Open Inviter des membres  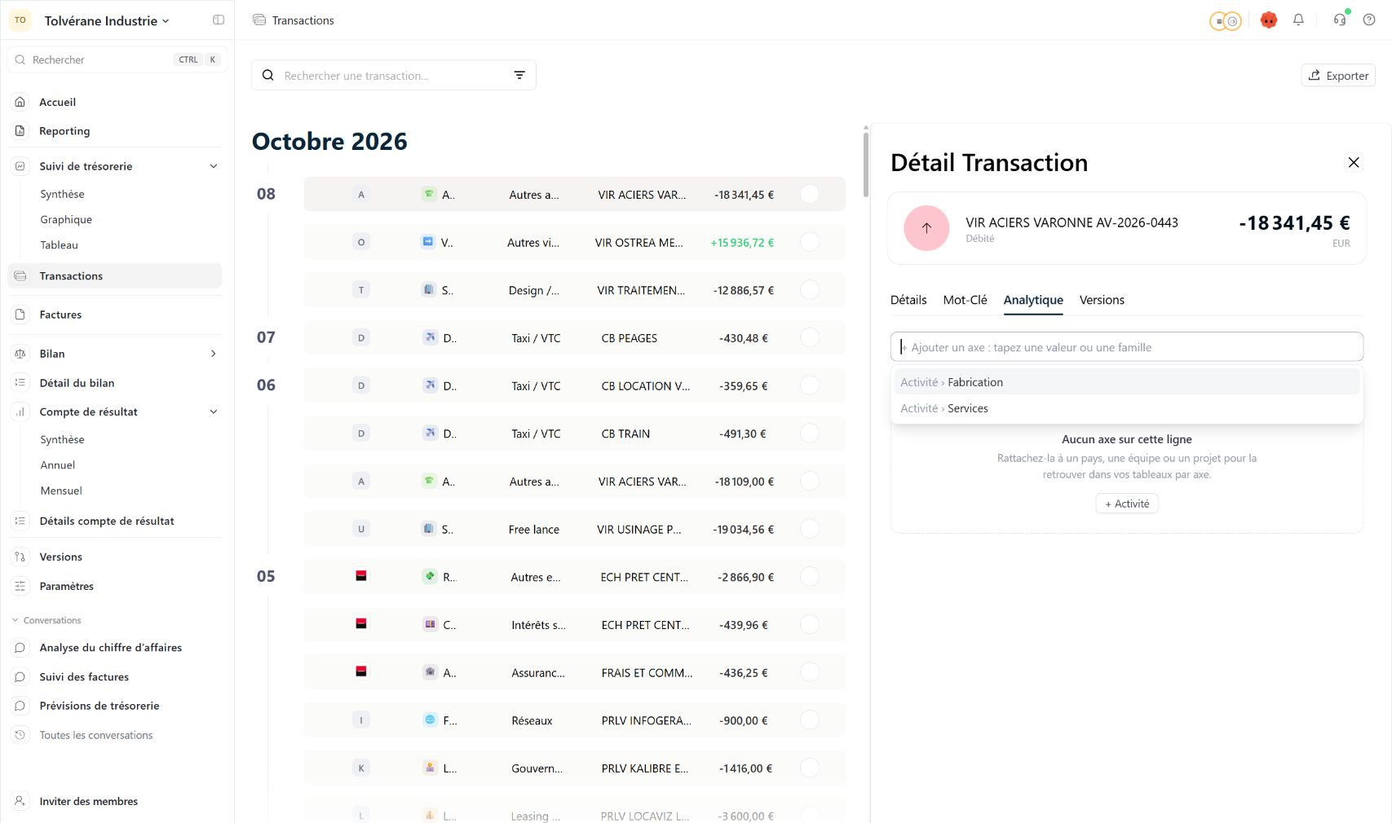[x=115, y=802]
